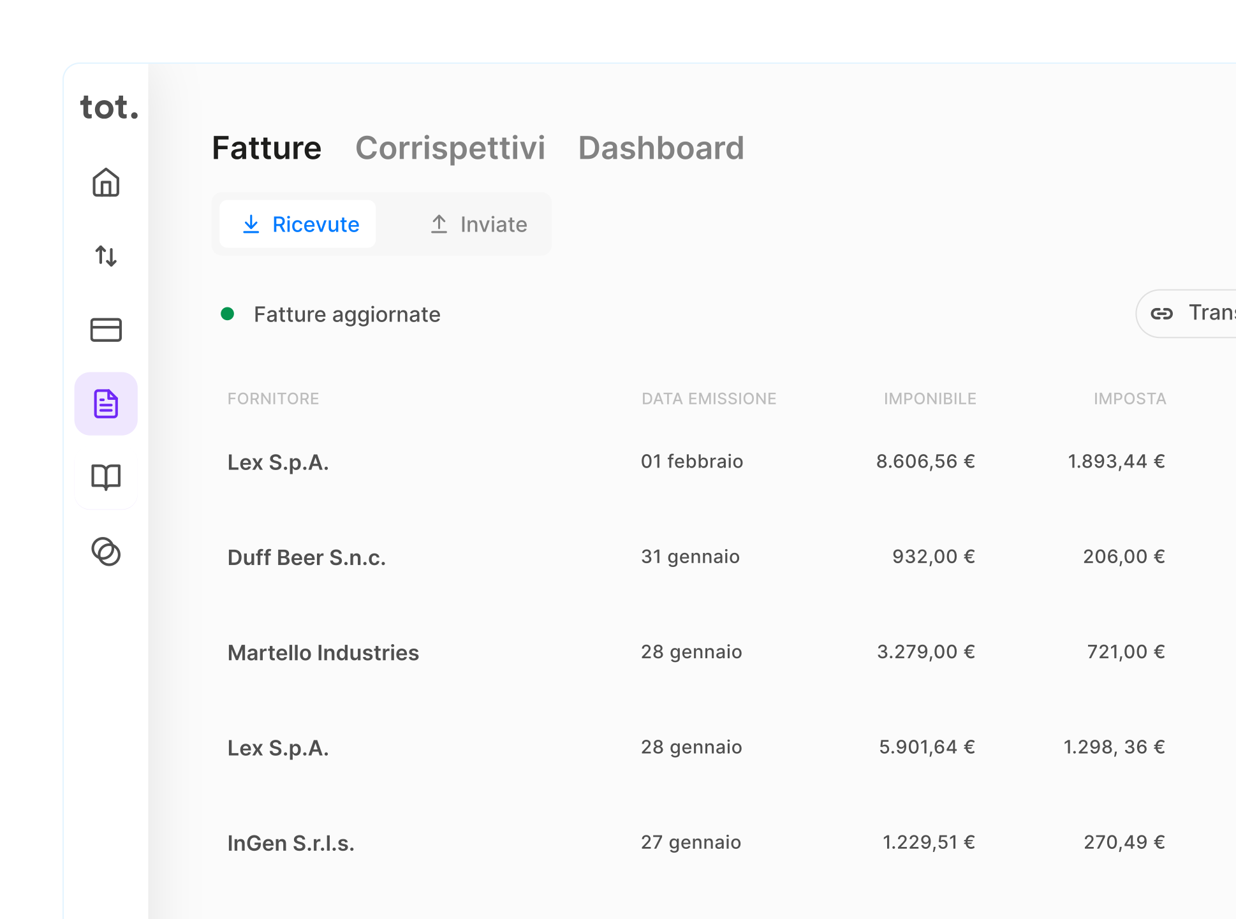The width and height of the screenshot is (1236, 919).
Task: Open the Martello Industries invoice row
Action: [323, 652]
